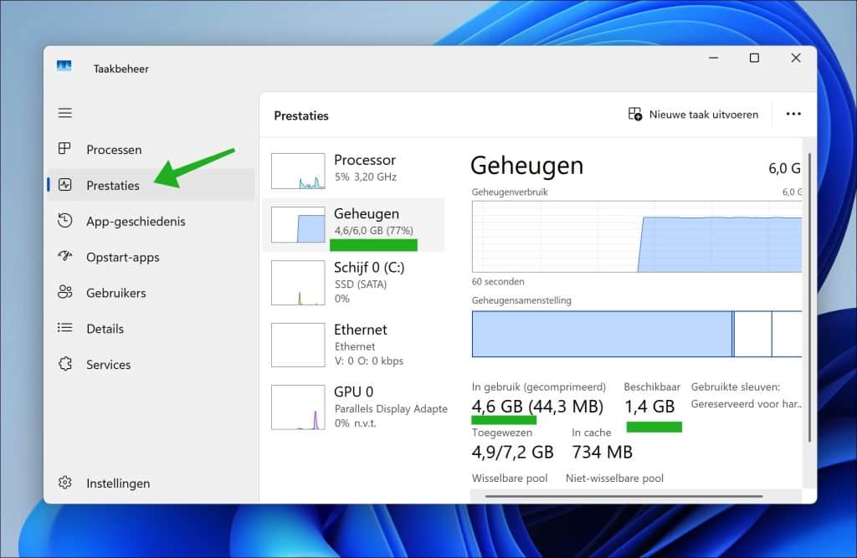Image resolution: width=857 pixels, height=558 pixels.
Task: Click the Gebruikers people icon
Action: click(65, 293)
